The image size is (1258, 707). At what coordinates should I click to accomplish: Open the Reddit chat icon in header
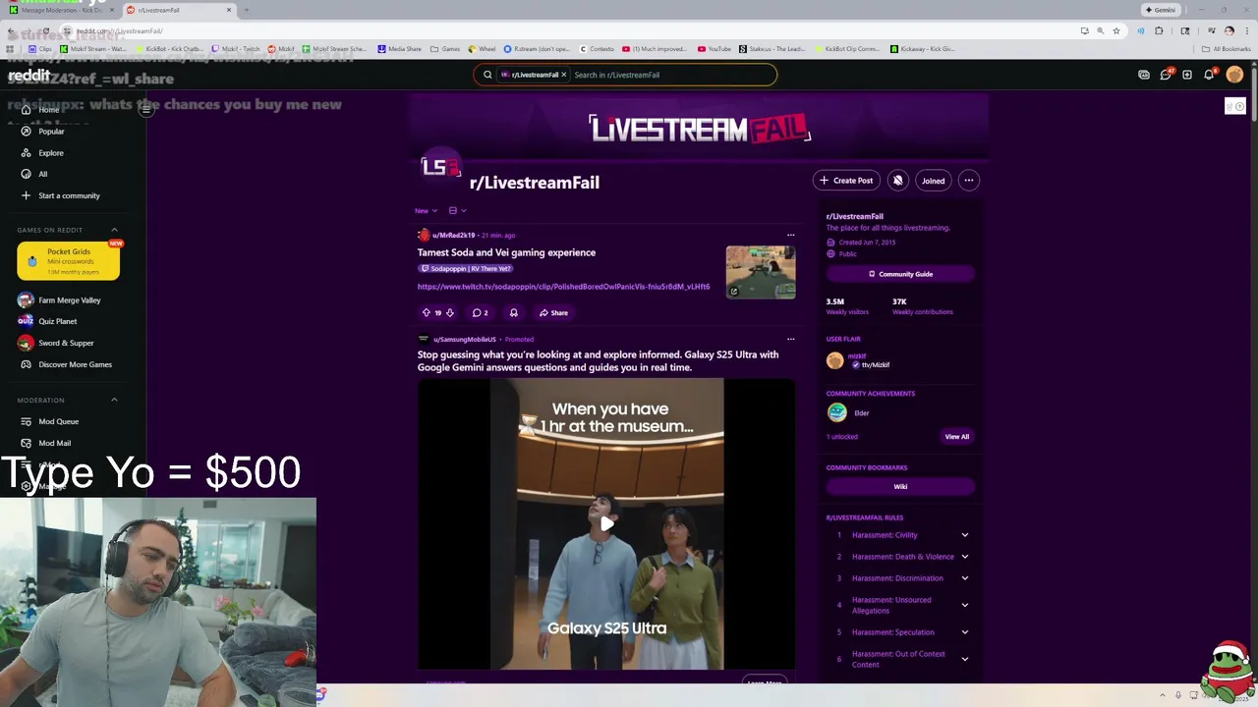click(1166, 75)
